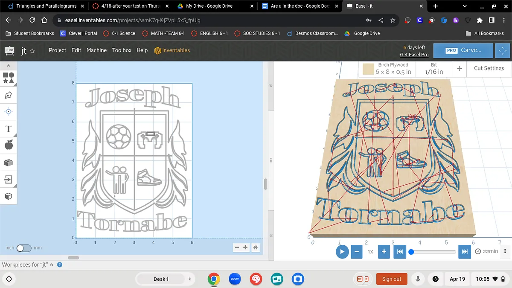Open the 3D cube tool
Screen dimensions: 512x288
click(x=9, y=196)
